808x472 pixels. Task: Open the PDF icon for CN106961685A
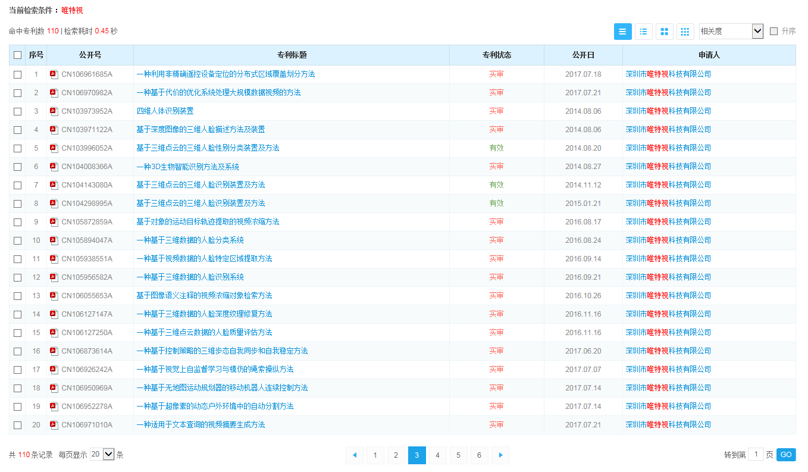click(x=54, y=74)
